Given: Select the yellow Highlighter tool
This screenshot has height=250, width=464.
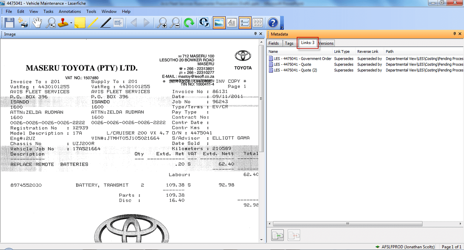Looking at the screenshot, I should coord(93,23).
